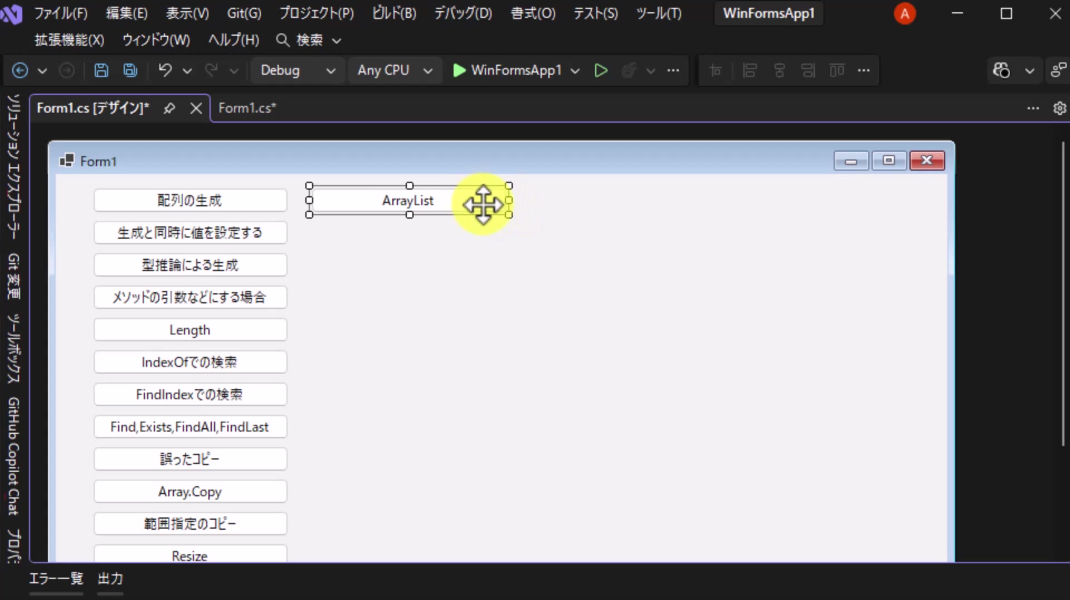1070x600 pixels.
Task: Open the デバッグ(D) menu
Action: (x=463, y=13)
